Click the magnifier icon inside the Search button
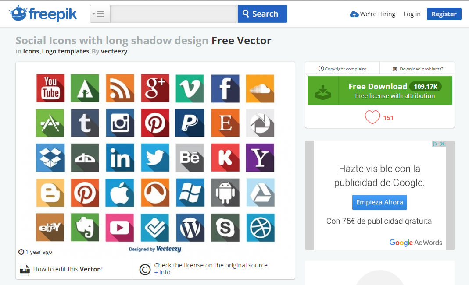The width and height of the screenshot is (469, 285). (246, 14)
